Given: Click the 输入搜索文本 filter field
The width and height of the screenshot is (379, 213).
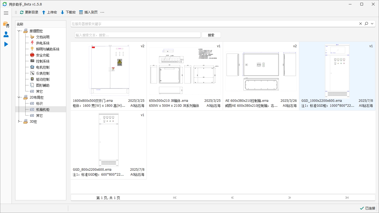Looking at the screenshot, I should [x=138, y=35].
